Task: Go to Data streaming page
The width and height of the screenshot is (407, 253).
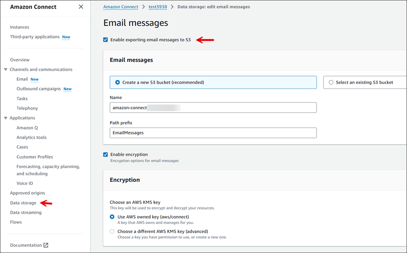Action: click(26, 212)
